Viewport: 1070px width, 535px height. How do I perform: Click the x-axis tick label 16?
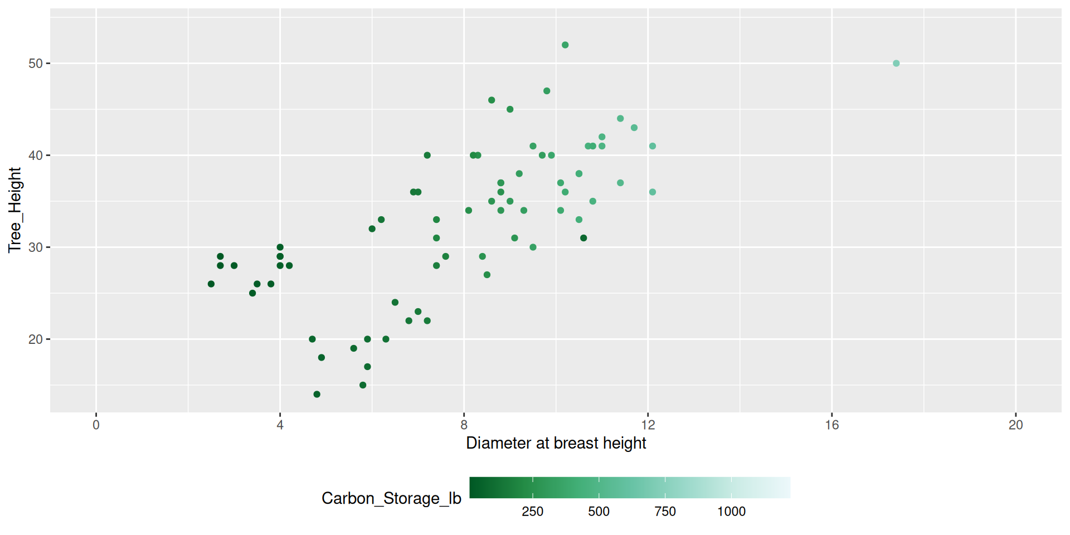tap(831, 425)
